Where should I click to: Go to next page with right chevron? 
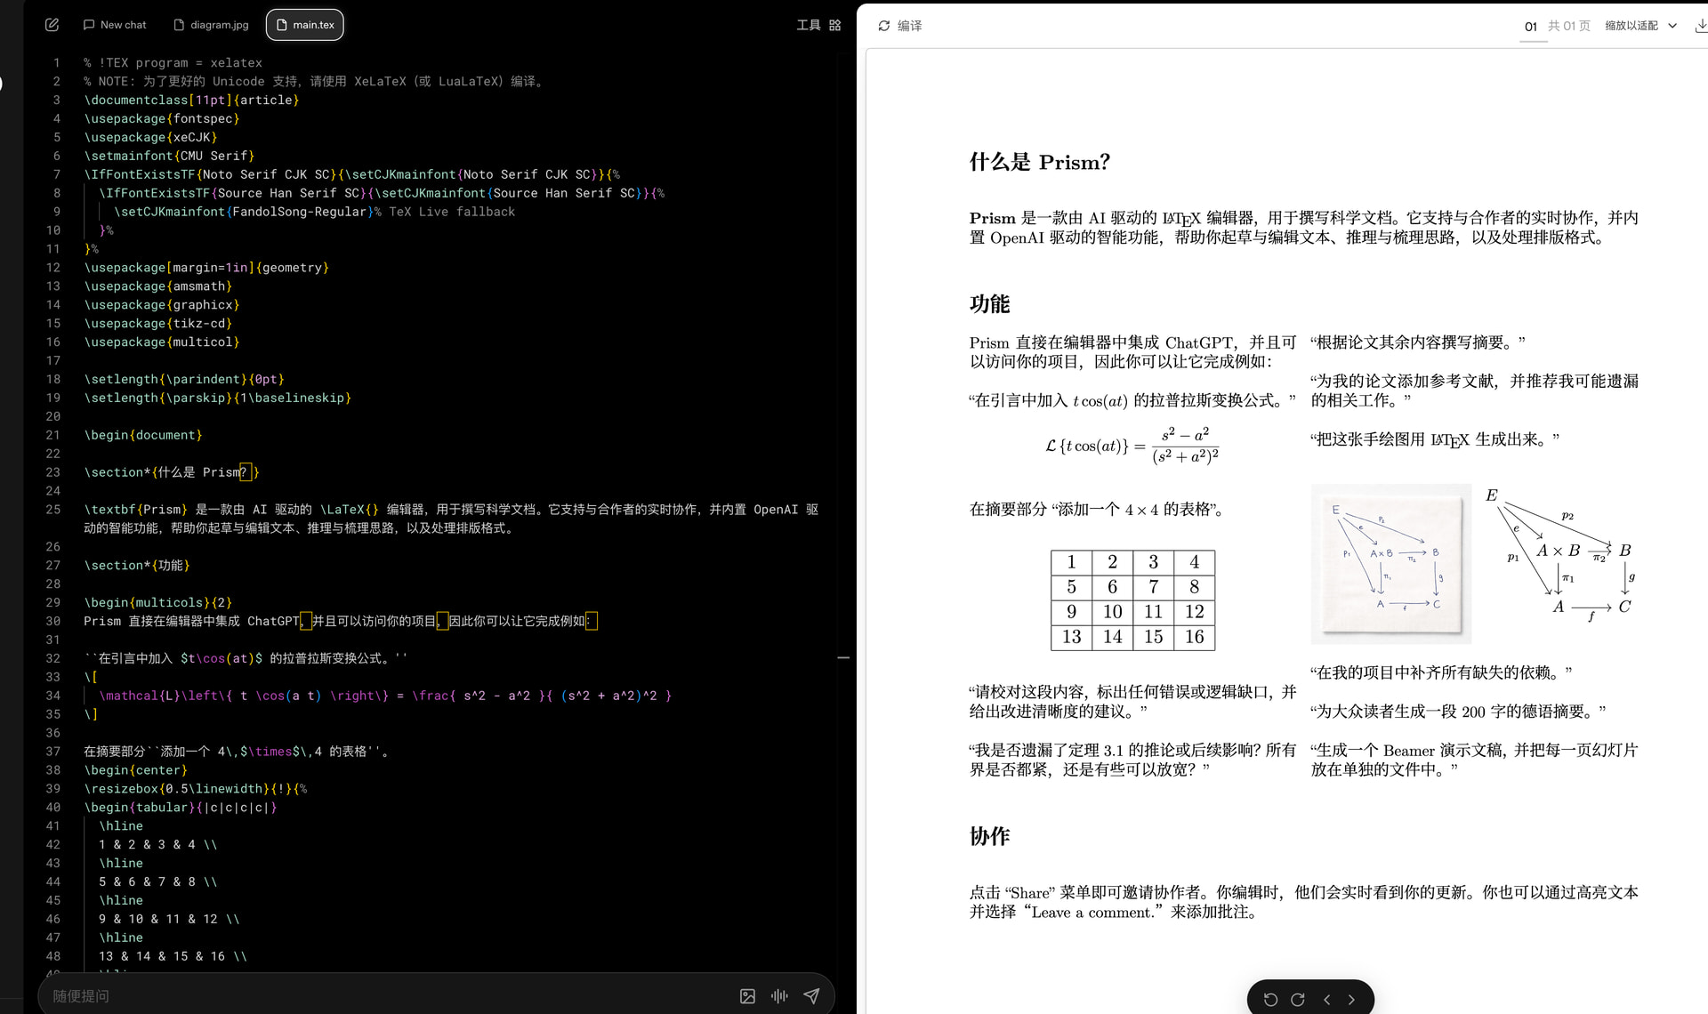click(x=1351, y=1000)
